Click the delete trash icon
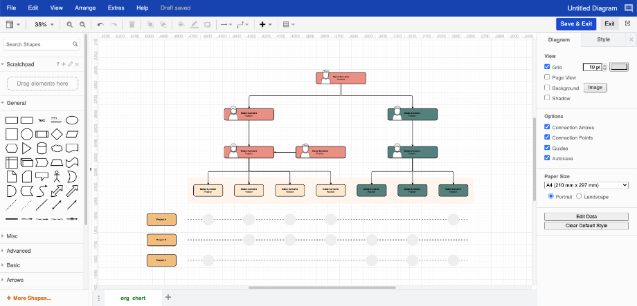Image resolution: width=637 pixels, height=306 pixels. pos(132,24)
